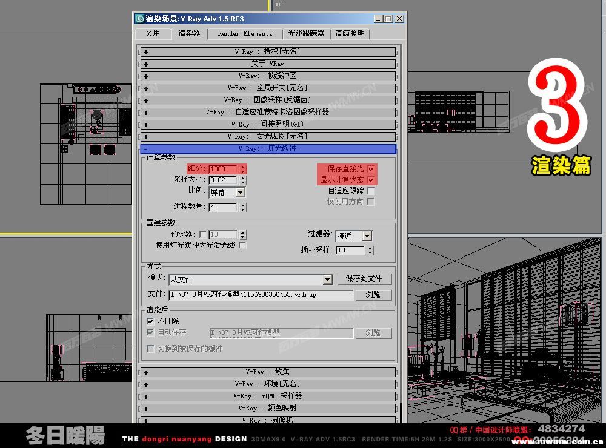
Task: Click the 采样大小 spinner arrows
Action: (x=243, y=180)
